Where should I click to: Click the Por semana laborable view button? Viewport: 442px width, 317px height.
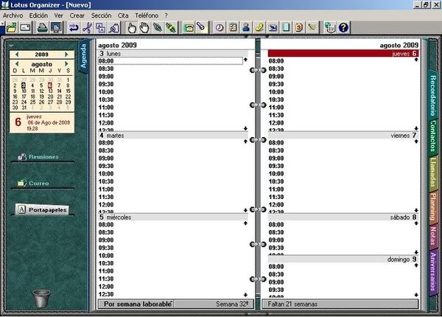click(138, 304)
